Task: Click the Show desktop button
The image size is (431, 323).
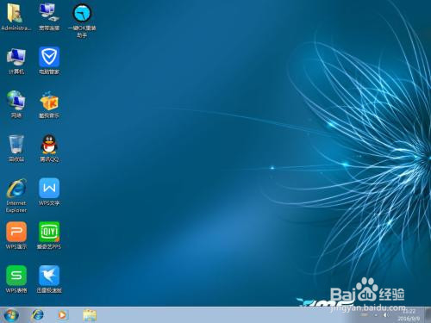Action: pyautogui.click(x=428, y=315)
